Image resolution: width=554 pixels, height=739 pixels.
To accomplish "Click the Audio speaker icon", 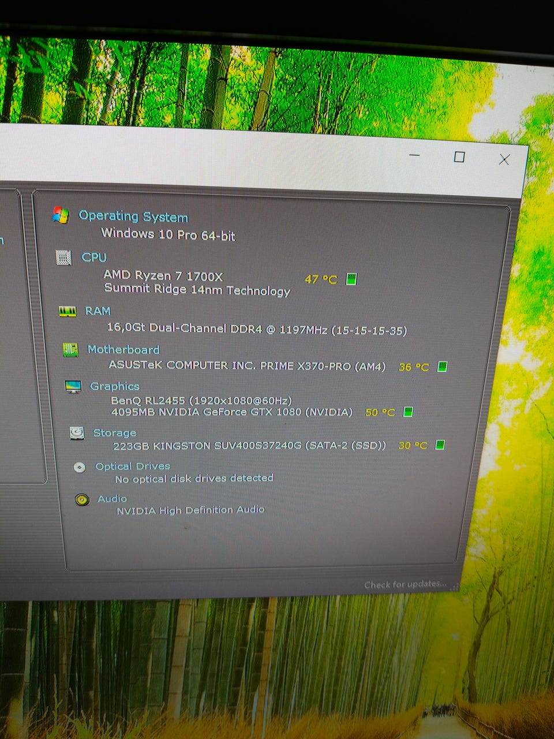I will tap(82, 499).
